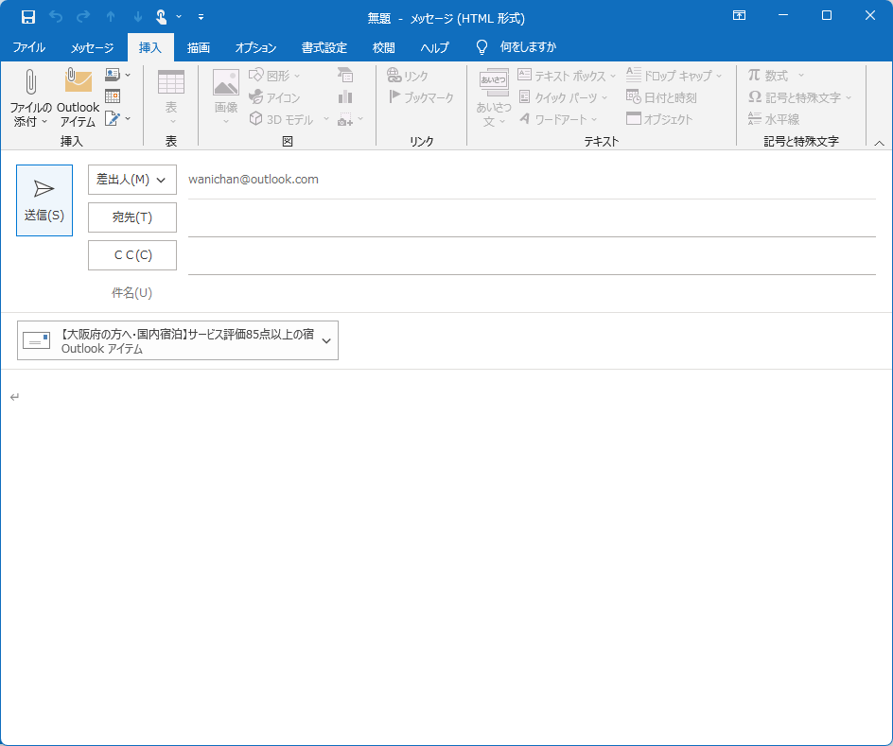The height and width of the screenshot is (746, 893).
Task: Add a ドロップ キャップ
Action: (674, 75)
